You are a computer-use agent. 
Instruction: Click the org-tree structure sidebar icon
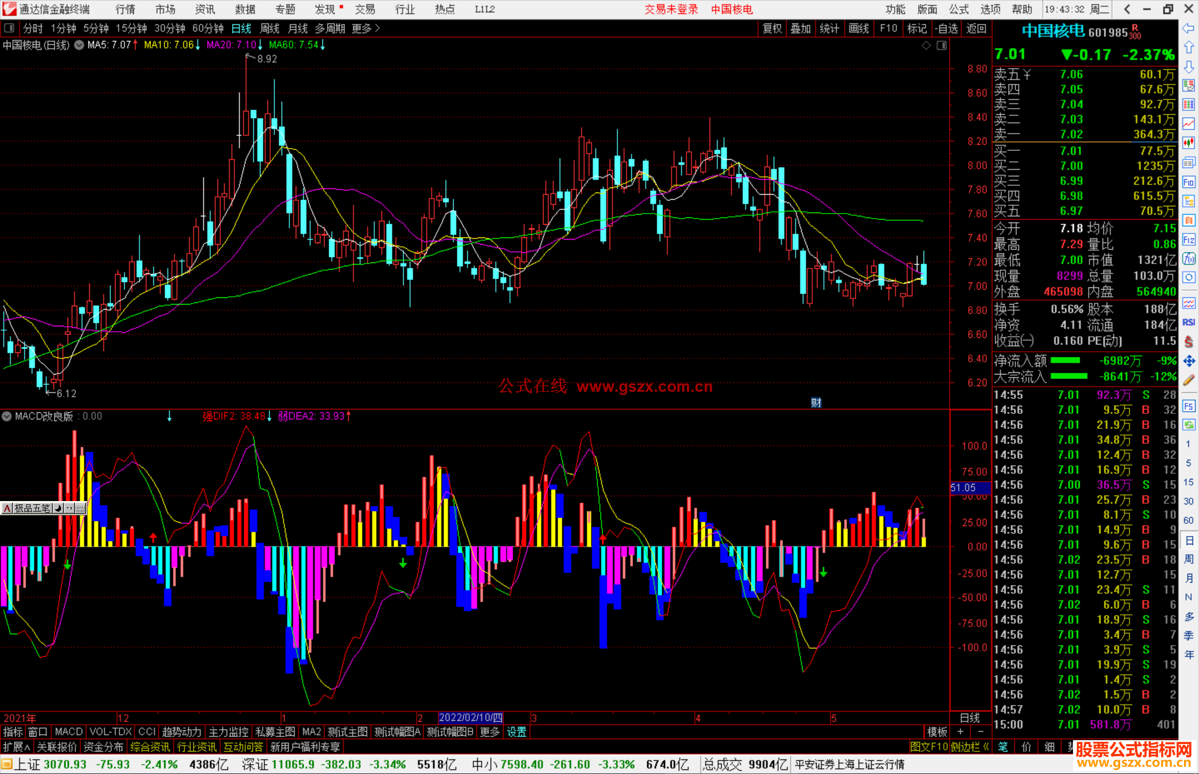(1188, 201)
